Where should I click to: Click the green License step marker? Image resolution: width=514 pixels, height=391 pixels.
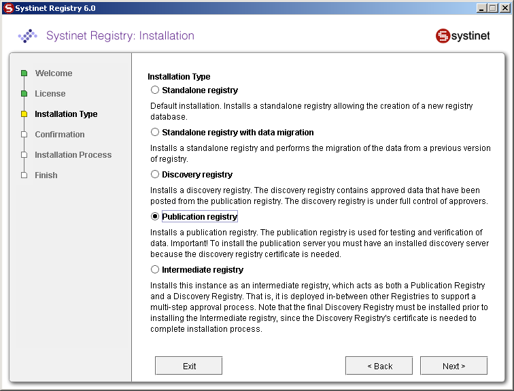[x=24, y=94]
